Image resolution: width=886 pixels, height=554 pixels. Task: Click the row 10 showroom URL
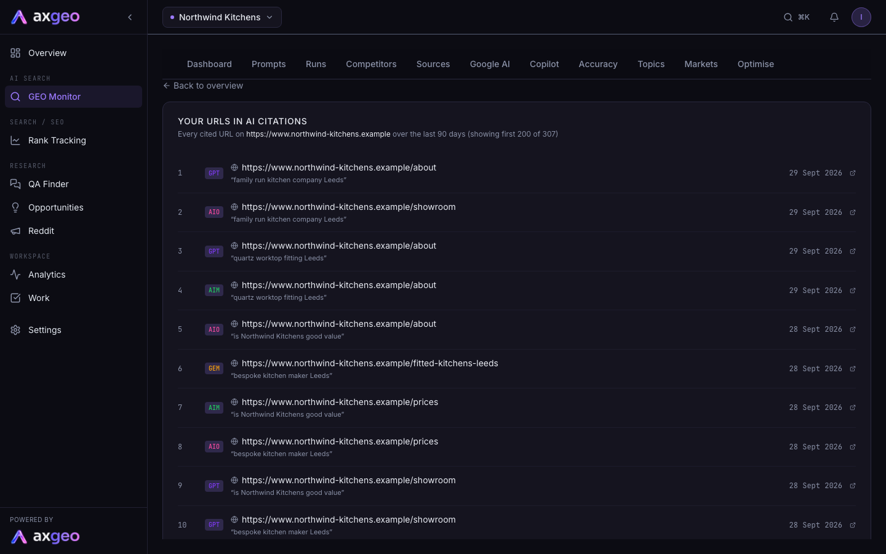[349, 520]
